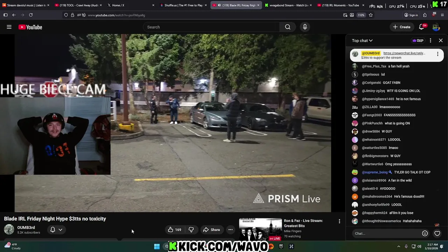
Task: Open options for Ron & Fez recommendation
Action: click(x=339, y=221)
